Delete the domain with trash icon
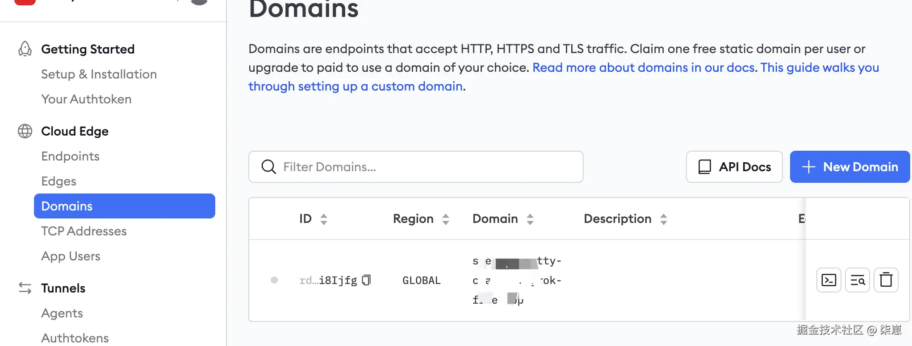Image resolution: width=912 pixels, height=346 pixels. coord(886,280)
